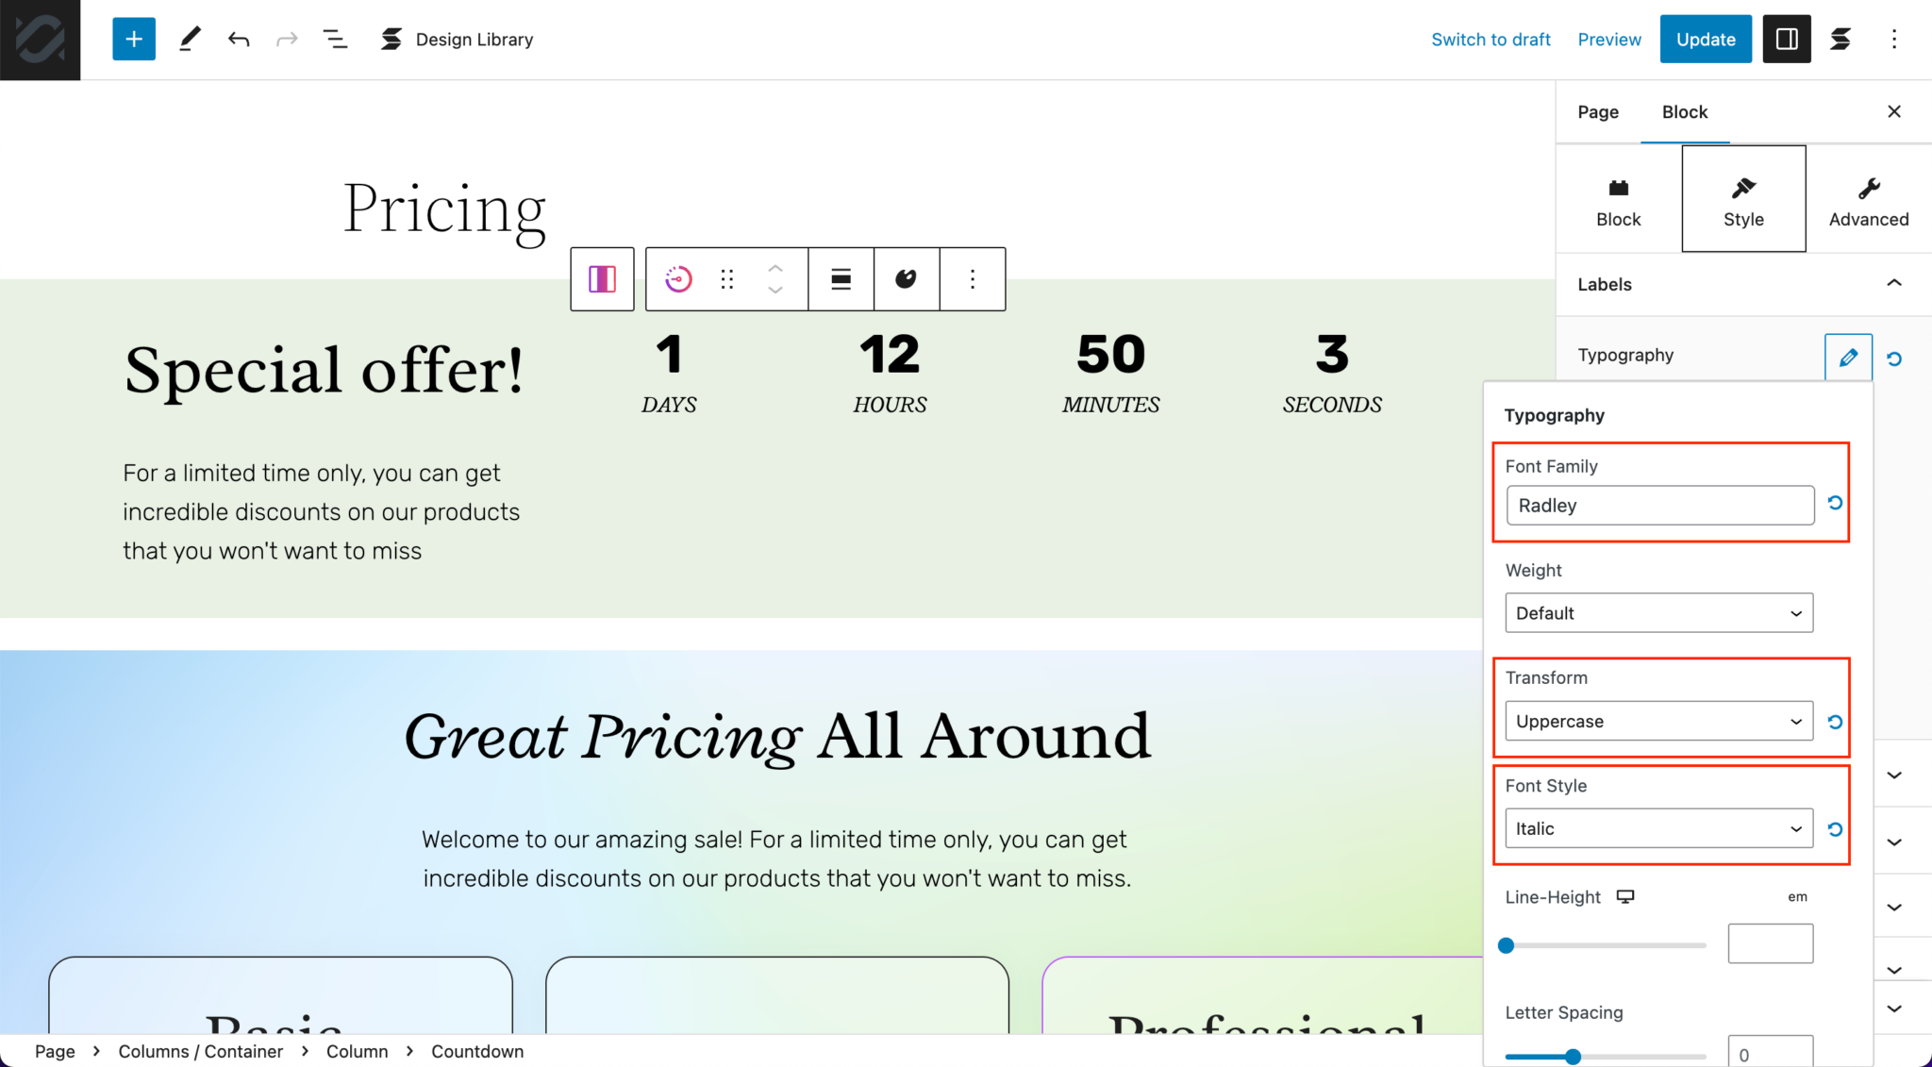
Task: Select the Advanced tab in block settings
Action: coord(1868,198)
